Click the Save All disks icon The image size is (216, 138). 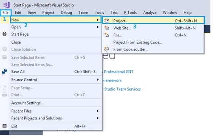[5, 71]
